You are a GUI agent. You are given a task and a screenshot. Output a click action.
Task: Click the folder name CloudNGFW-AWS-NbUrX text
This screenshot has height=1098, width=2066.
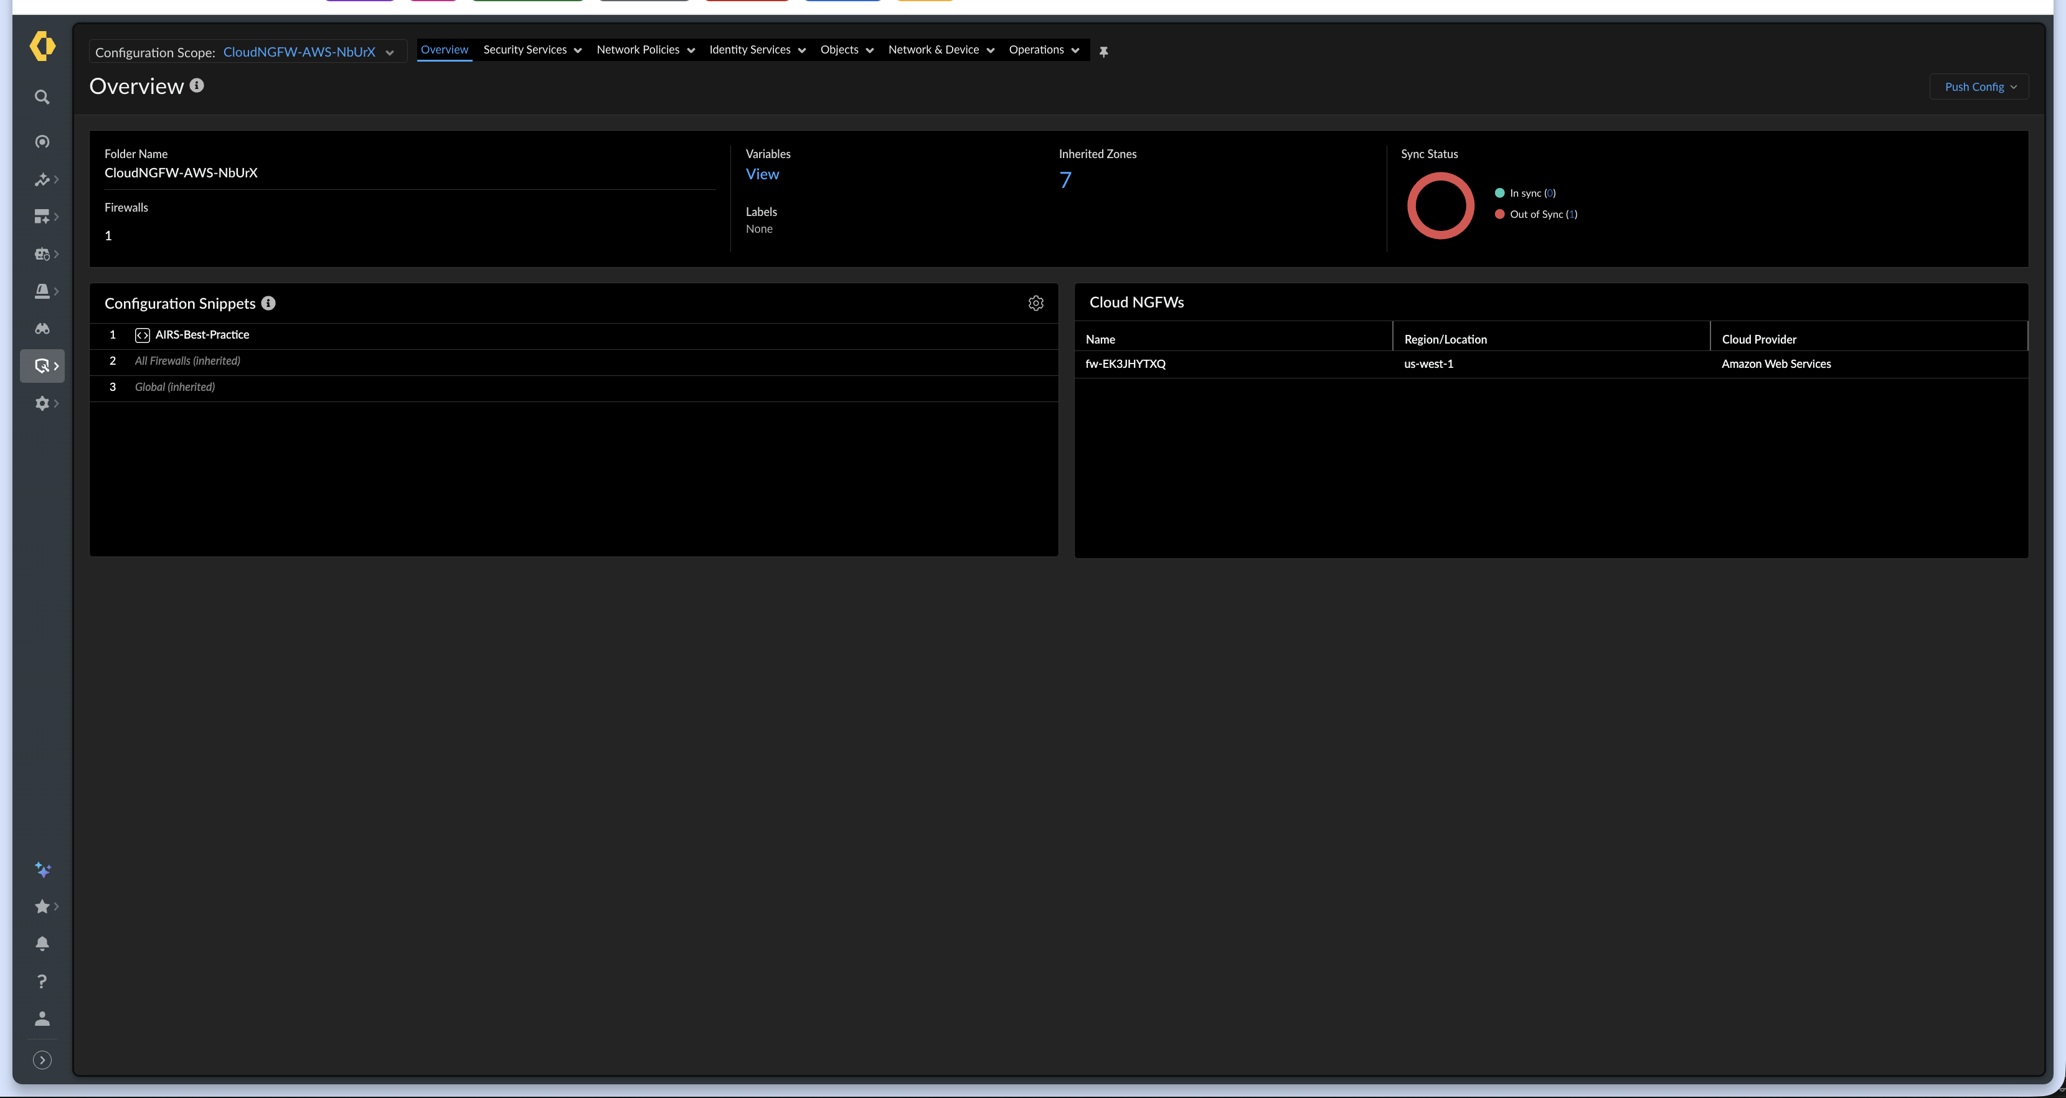click(x=181, y=172)
